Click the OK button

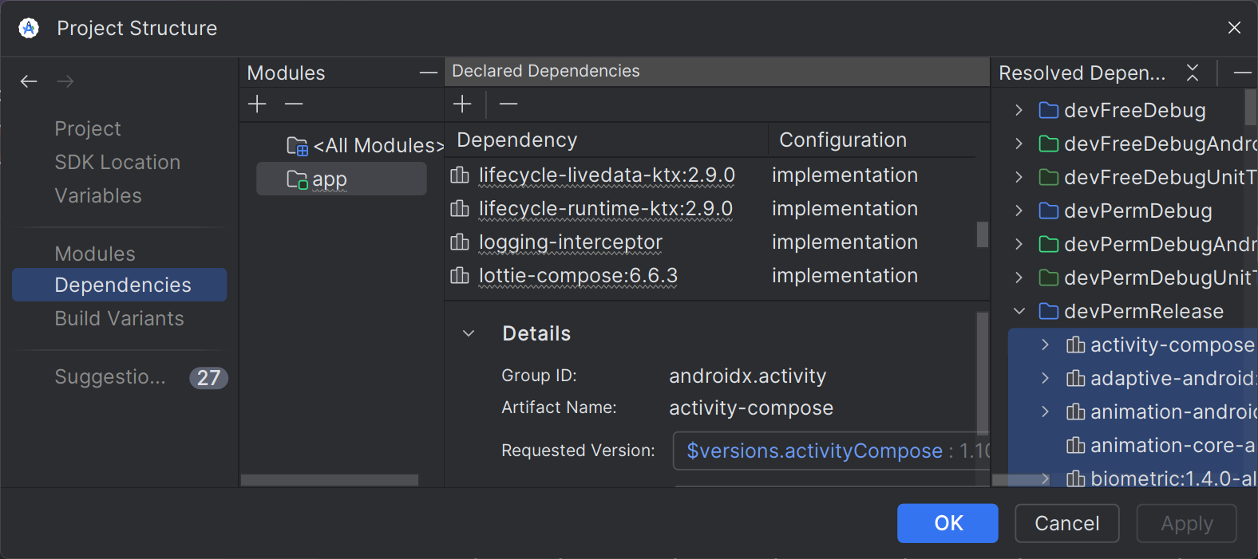947,523
